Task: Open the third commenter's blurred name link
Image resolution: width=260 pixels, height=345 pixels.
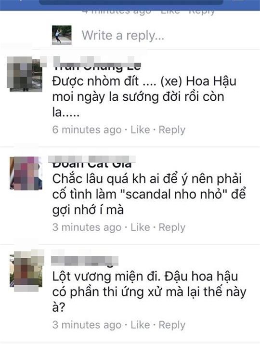Action: [x=85, y=260]
